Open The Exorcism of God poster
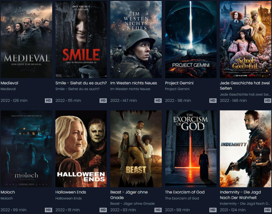The height and width of the screenshot is (214, 272). 191,149
